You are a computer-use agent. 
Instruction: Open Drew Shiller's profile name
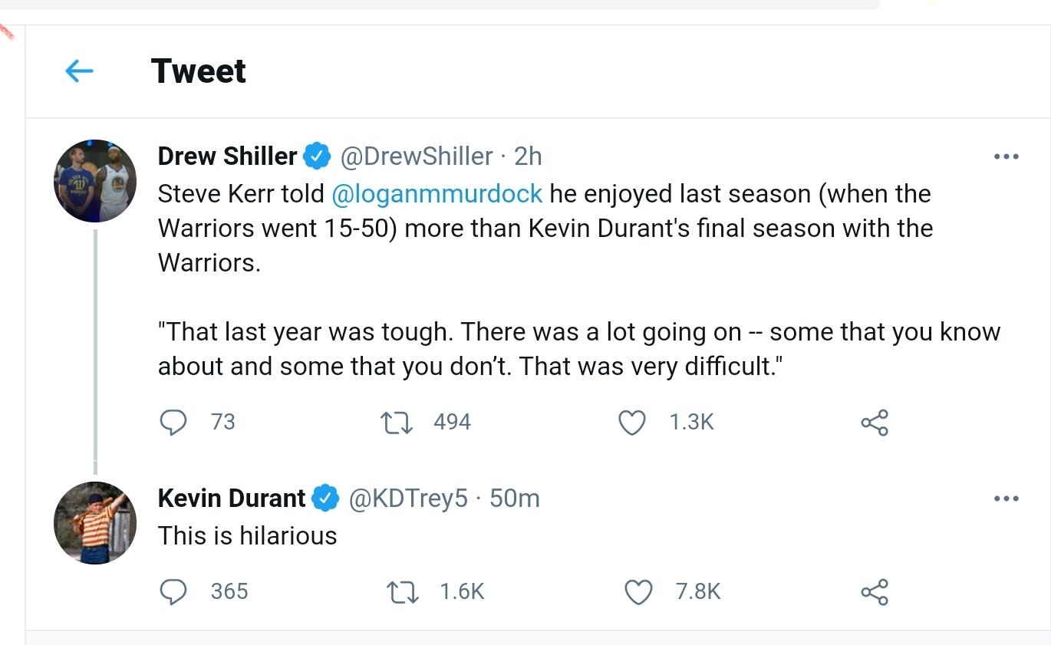coord(227,156)
